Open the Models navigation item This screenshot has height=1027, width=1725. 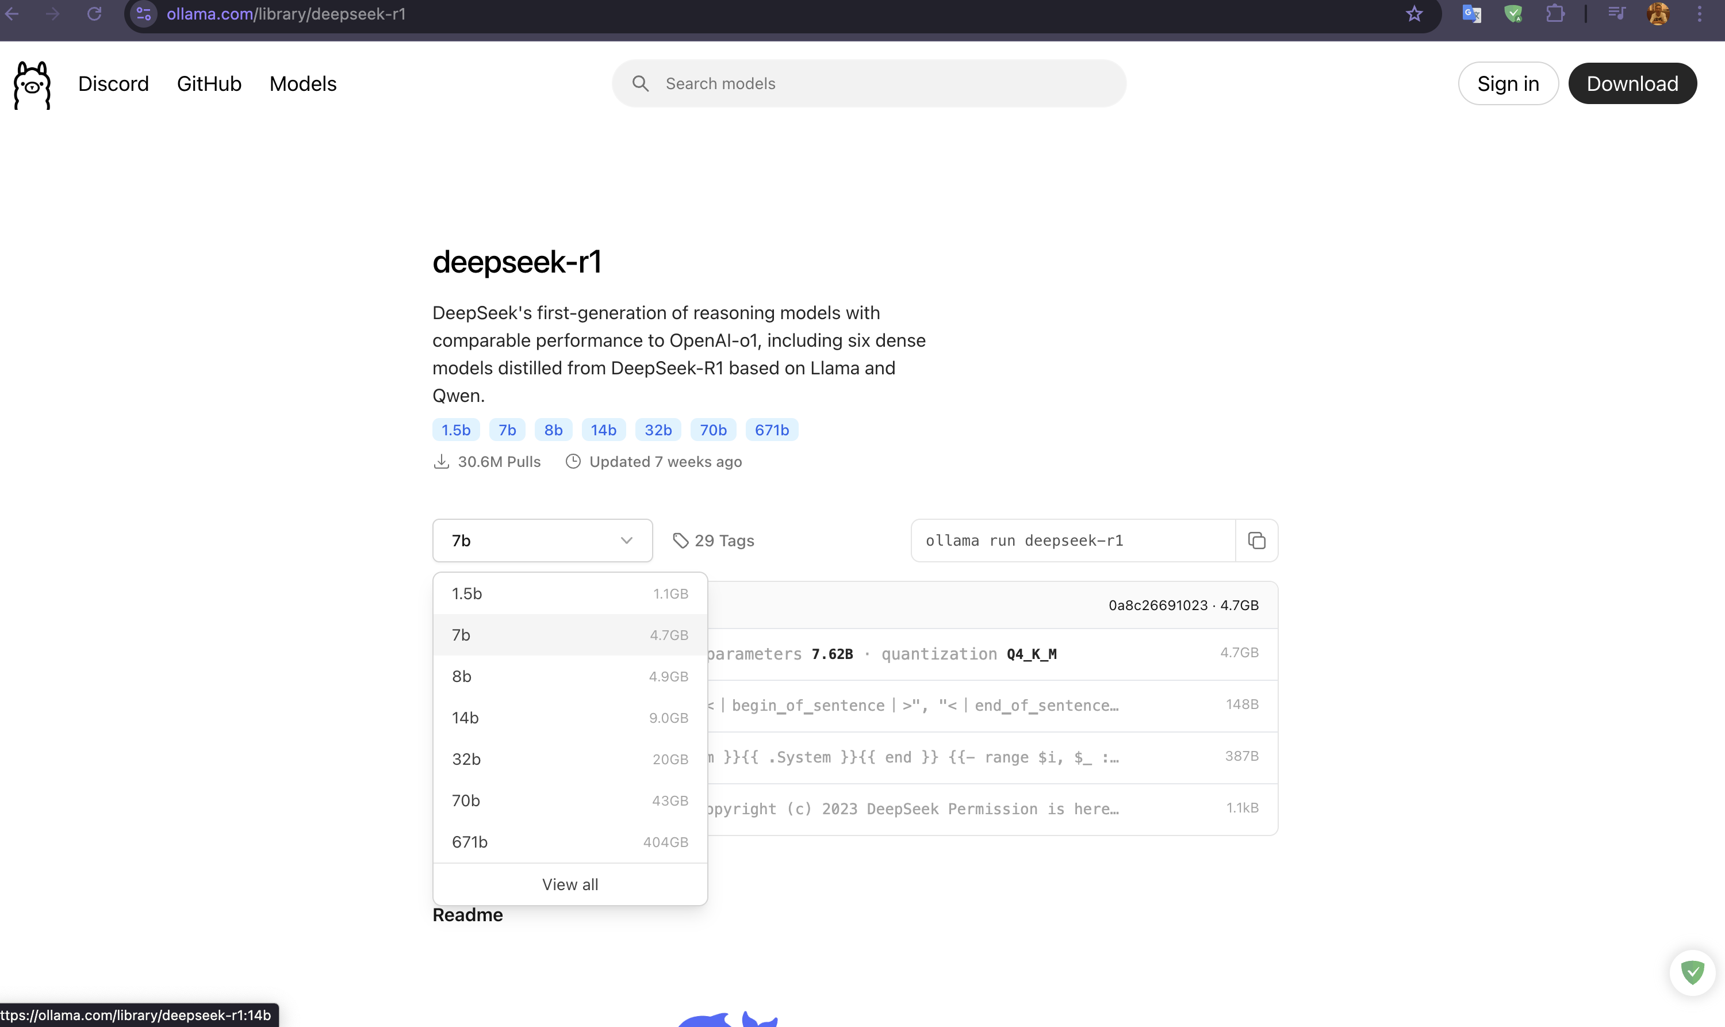(x=302, y=84)
